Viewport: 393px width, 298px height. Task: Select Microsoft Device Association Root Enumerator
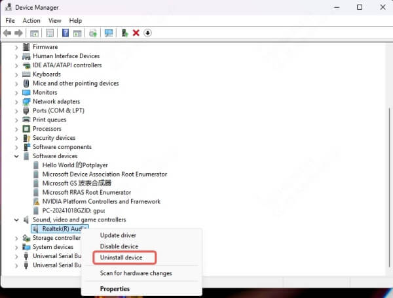point(105,174)
